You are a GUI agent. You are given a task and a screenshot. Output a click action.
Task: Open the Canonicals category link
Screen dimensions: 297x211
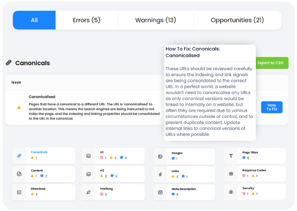coord(39,152)
